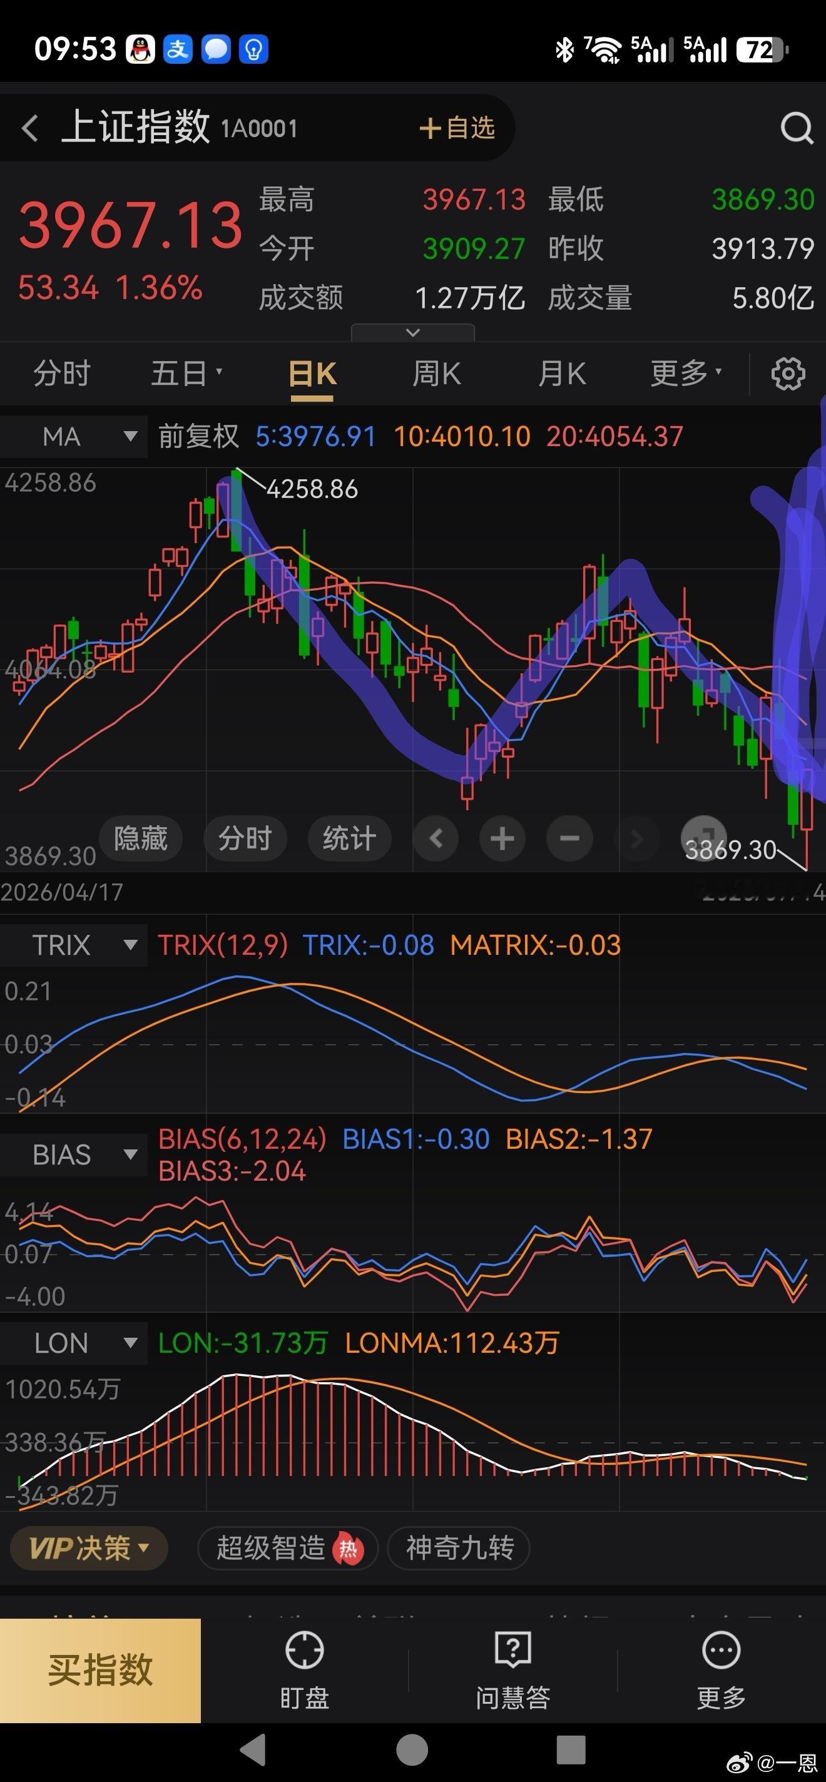Tap lightbulb notification icon
This screenshot has width=826, height=1782.
(253, 50)
